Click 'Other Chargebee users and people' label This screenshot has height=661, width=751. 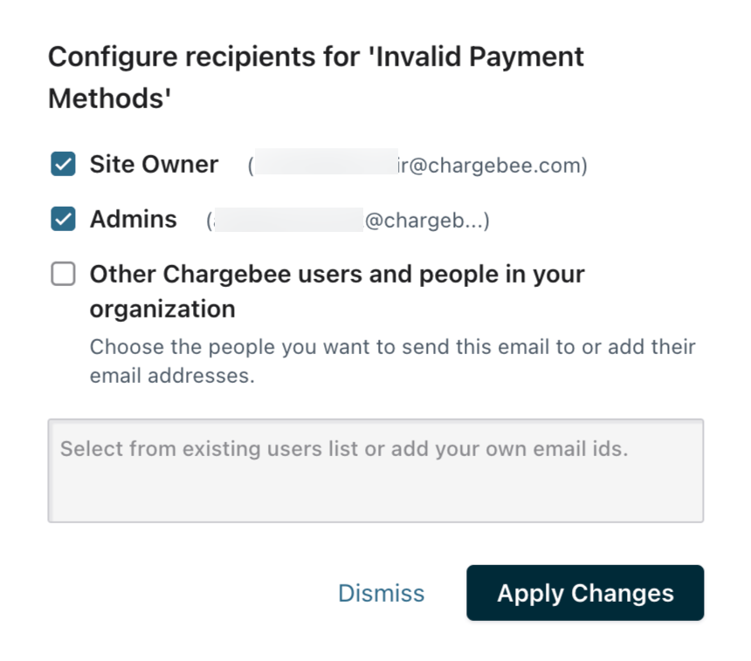[x=337, y=274]
